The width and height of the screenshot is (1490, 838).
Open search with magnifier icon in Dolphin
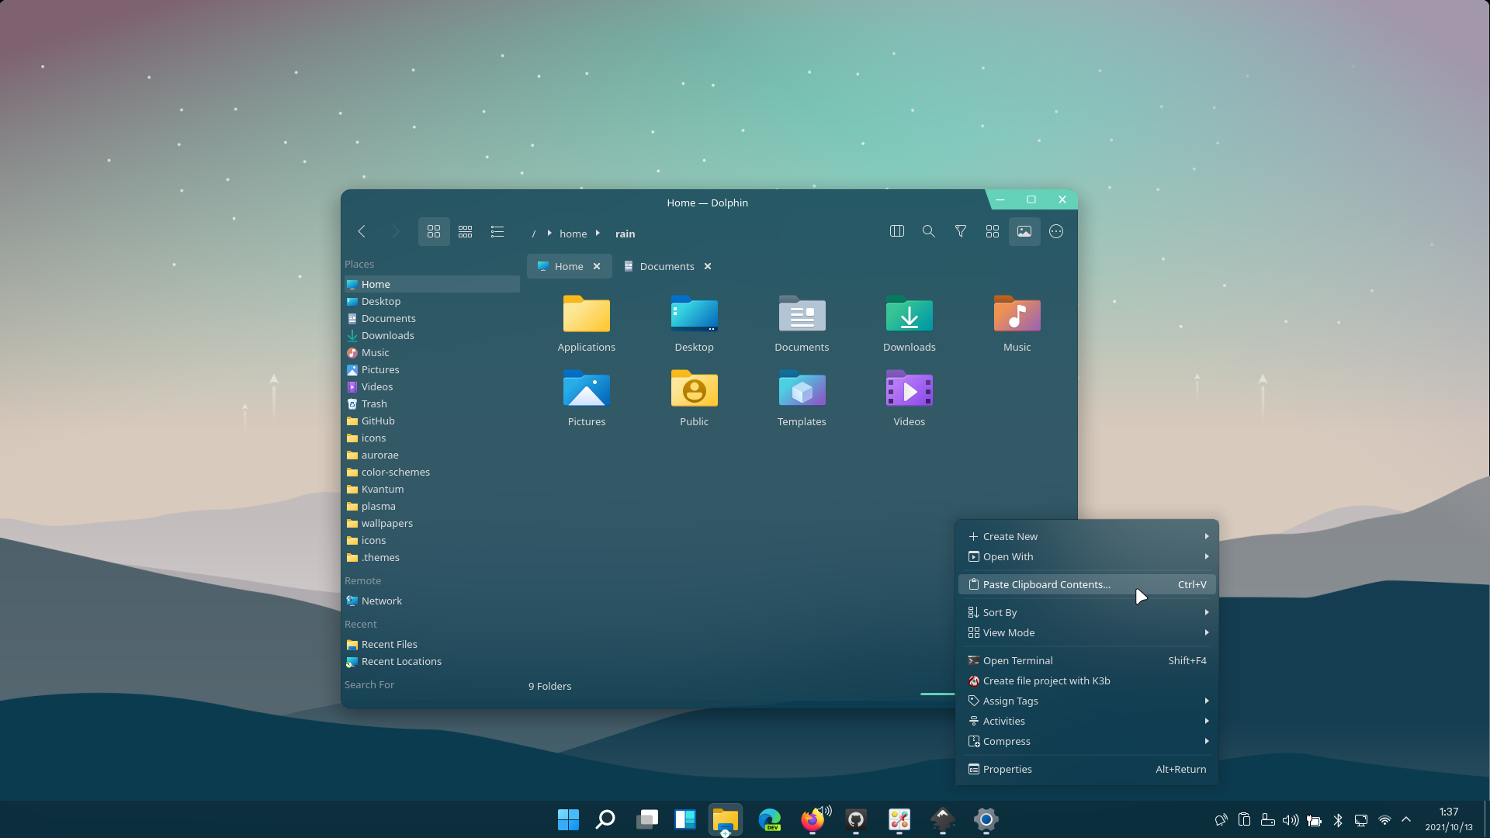[x=929, y=231]
